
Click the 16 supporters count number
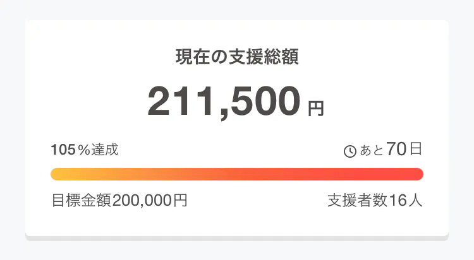pyautogui.click(x=397, y=201)
